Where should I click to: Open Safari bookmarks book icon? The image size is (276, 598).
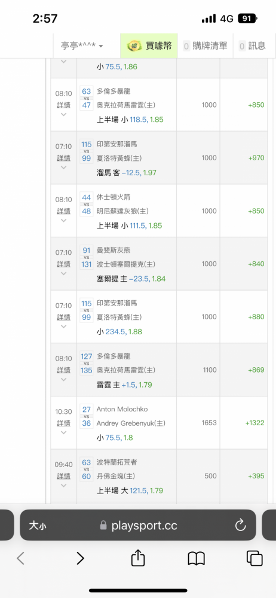coord(197,559)
